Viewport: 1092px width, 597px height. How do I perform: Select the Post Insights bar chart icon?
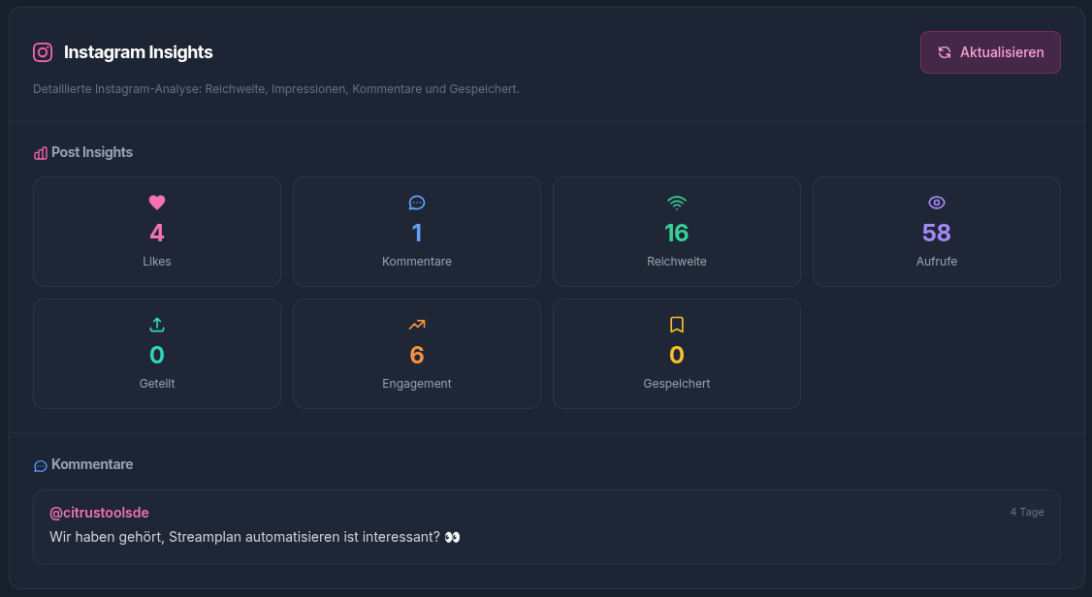pos(40,152)
